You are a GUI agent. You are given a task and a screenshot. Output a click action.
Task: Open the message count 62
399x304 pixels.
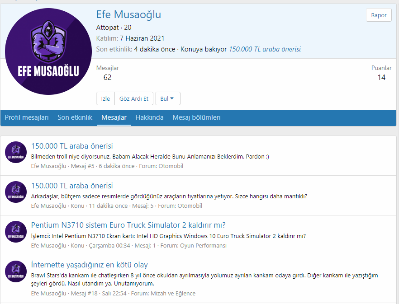pos(107,77)
